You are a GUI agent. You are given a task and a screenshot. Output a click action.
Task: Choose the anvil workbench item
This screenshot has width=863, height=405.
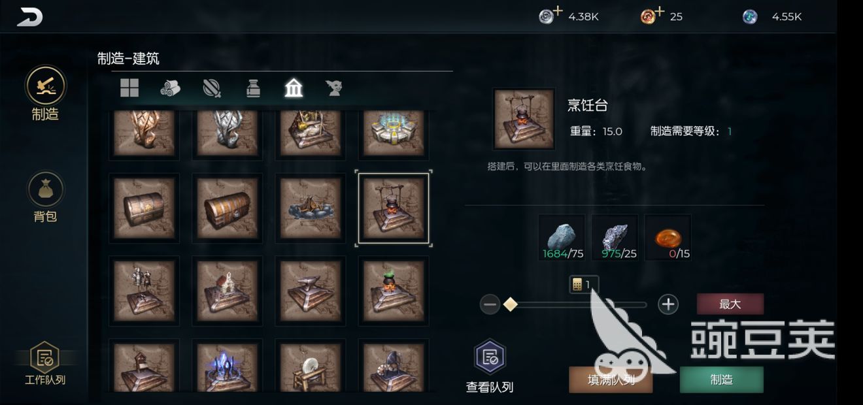click(x=311, y=291)
